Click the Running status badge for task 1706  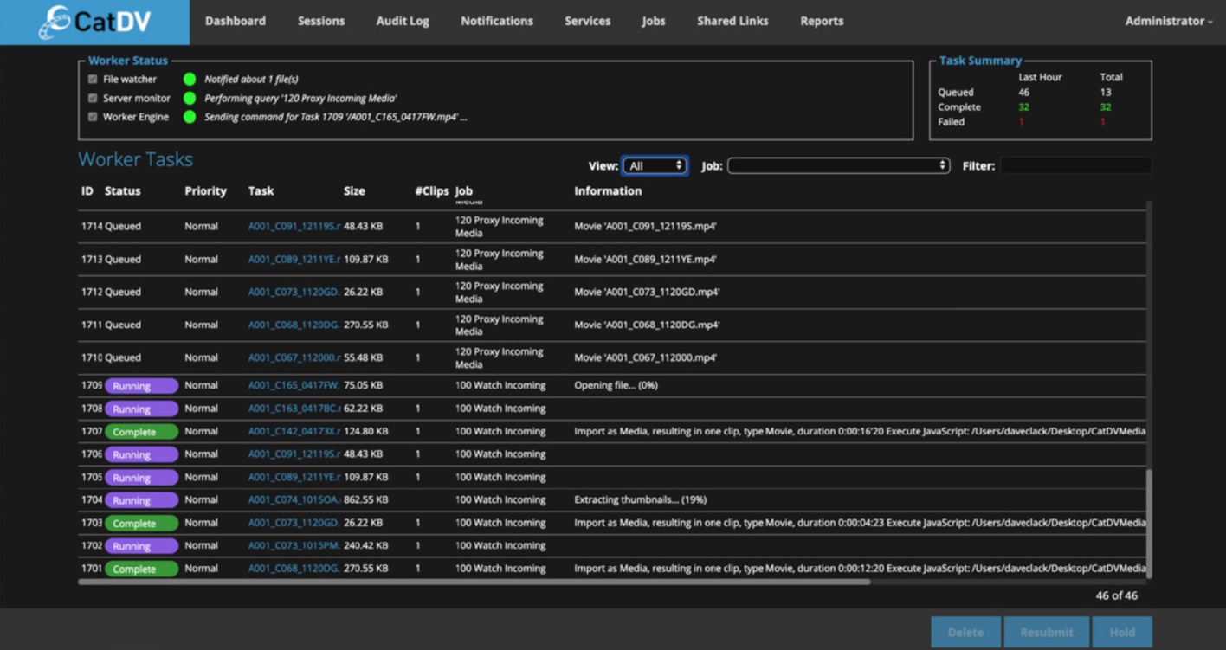[141, 454]
